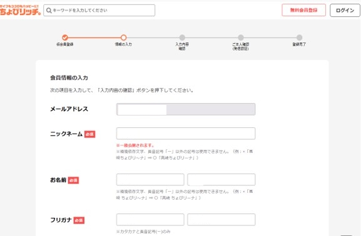Click the ちょびリッチ logo
The height and width of the screenshot is (236, 361).
click(20, 10)
